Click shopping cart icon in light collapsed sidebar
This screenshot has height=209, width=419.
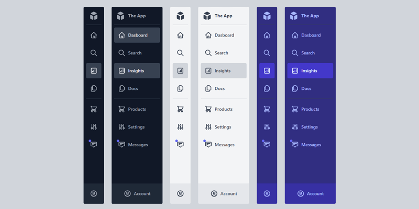(180, 109)
